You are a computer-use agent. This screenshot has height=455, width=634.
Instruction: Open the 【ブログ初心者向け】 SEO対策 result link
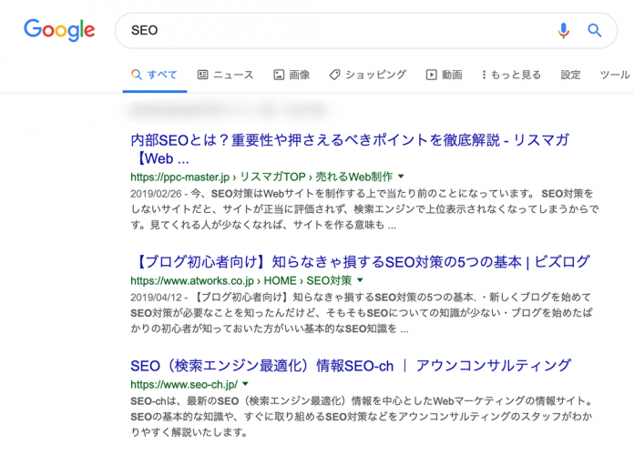(x=360, y=262)
